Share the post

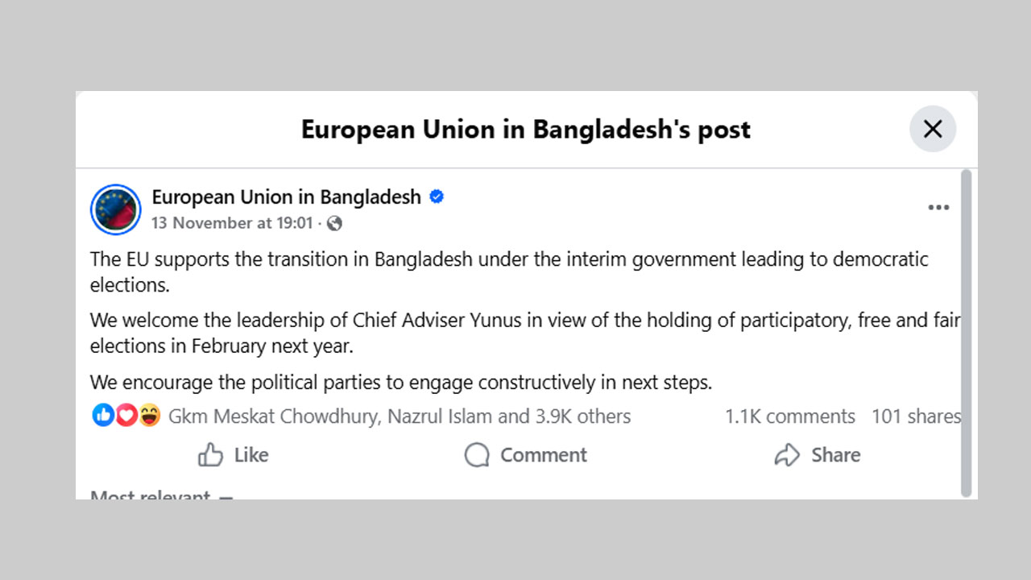point(818,455)
